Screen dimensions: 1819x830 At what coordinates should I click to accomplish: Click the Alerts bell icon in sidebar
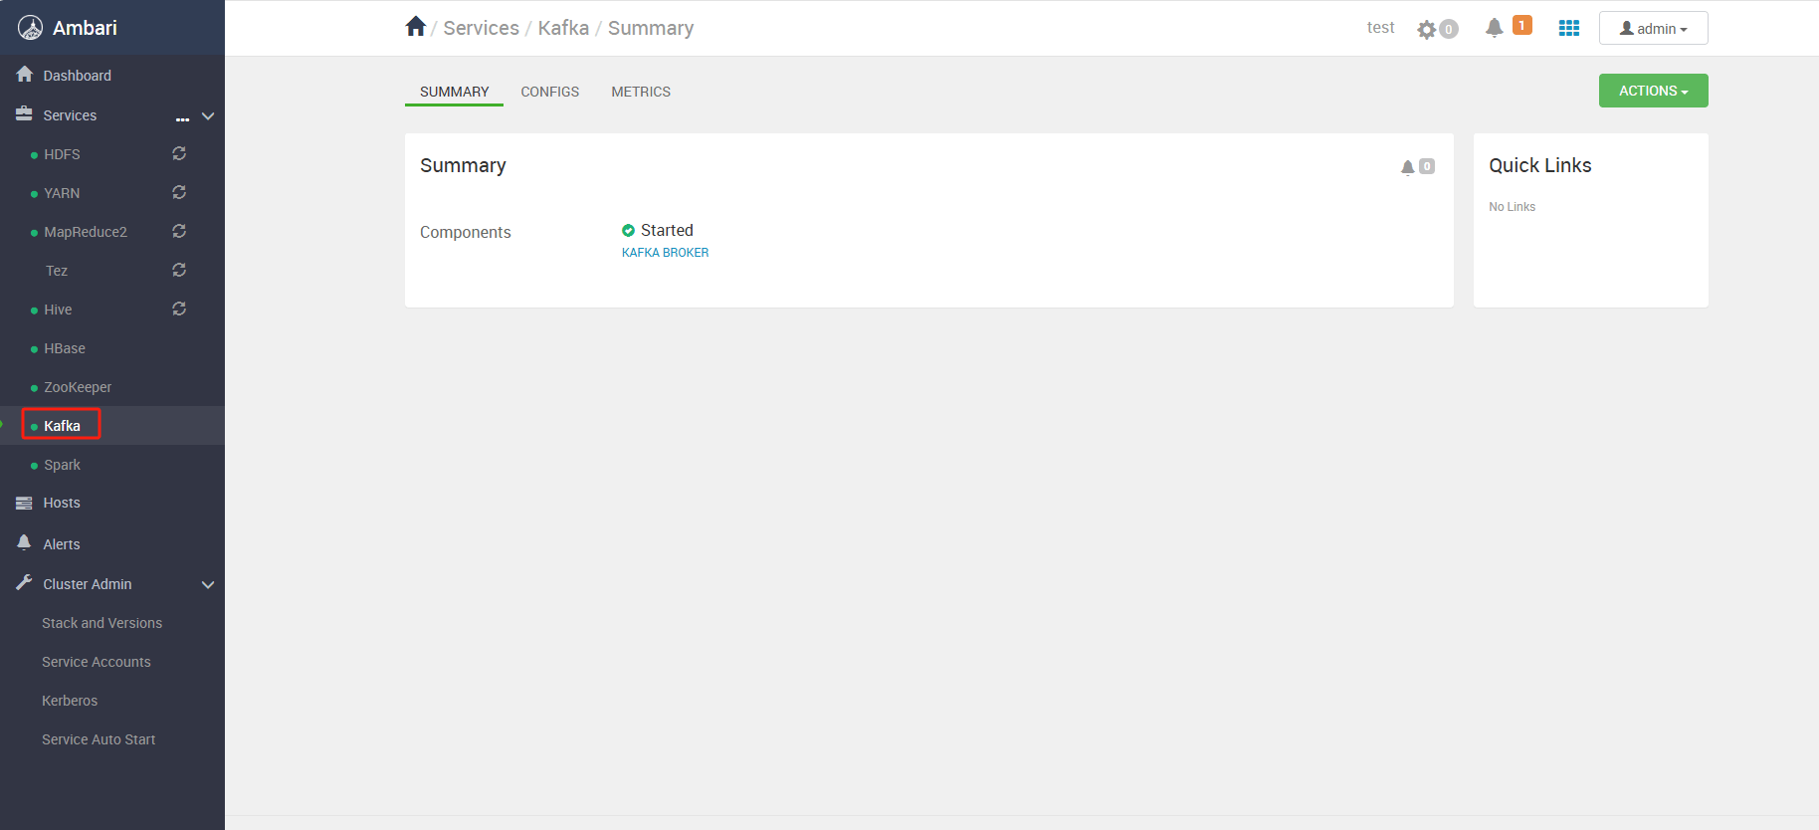click(x=24, y=542)
